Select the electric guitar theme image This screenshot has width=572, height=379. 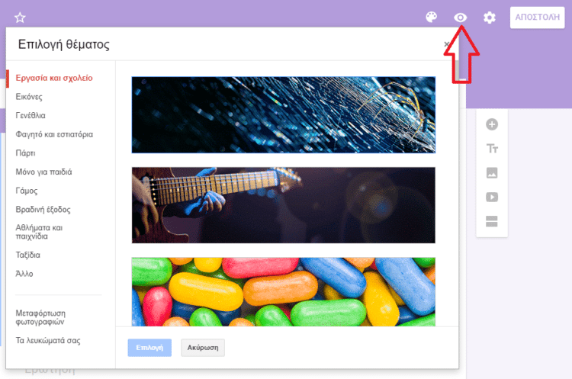[284, 205]
